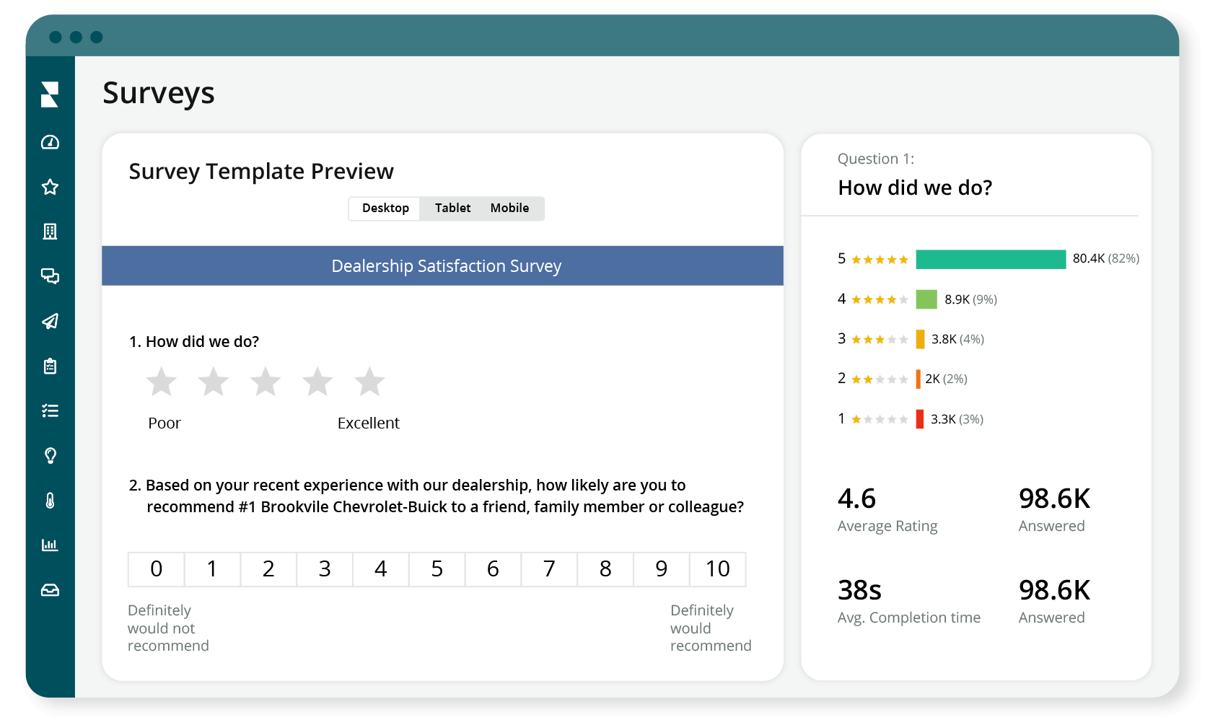Click the red 1-star results bar

[919, 419]
